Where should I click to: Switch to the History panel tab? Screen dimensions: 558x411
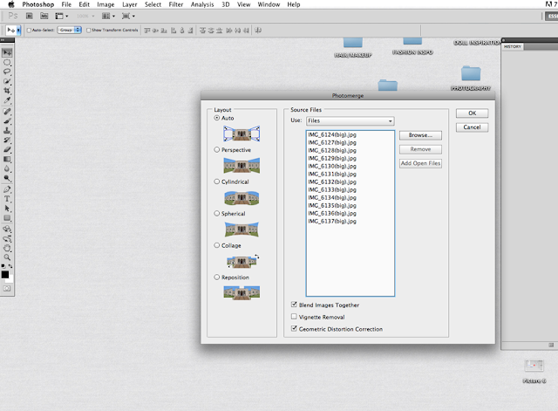click(513, 46)
